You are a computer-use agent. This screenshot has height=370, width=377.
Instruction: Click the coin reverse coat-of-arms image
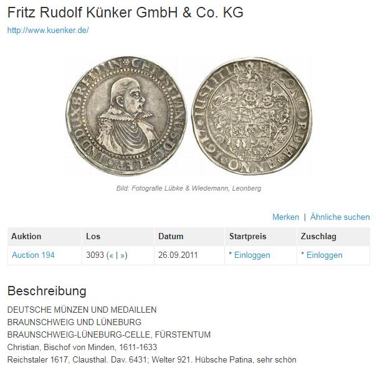[252, 116]
